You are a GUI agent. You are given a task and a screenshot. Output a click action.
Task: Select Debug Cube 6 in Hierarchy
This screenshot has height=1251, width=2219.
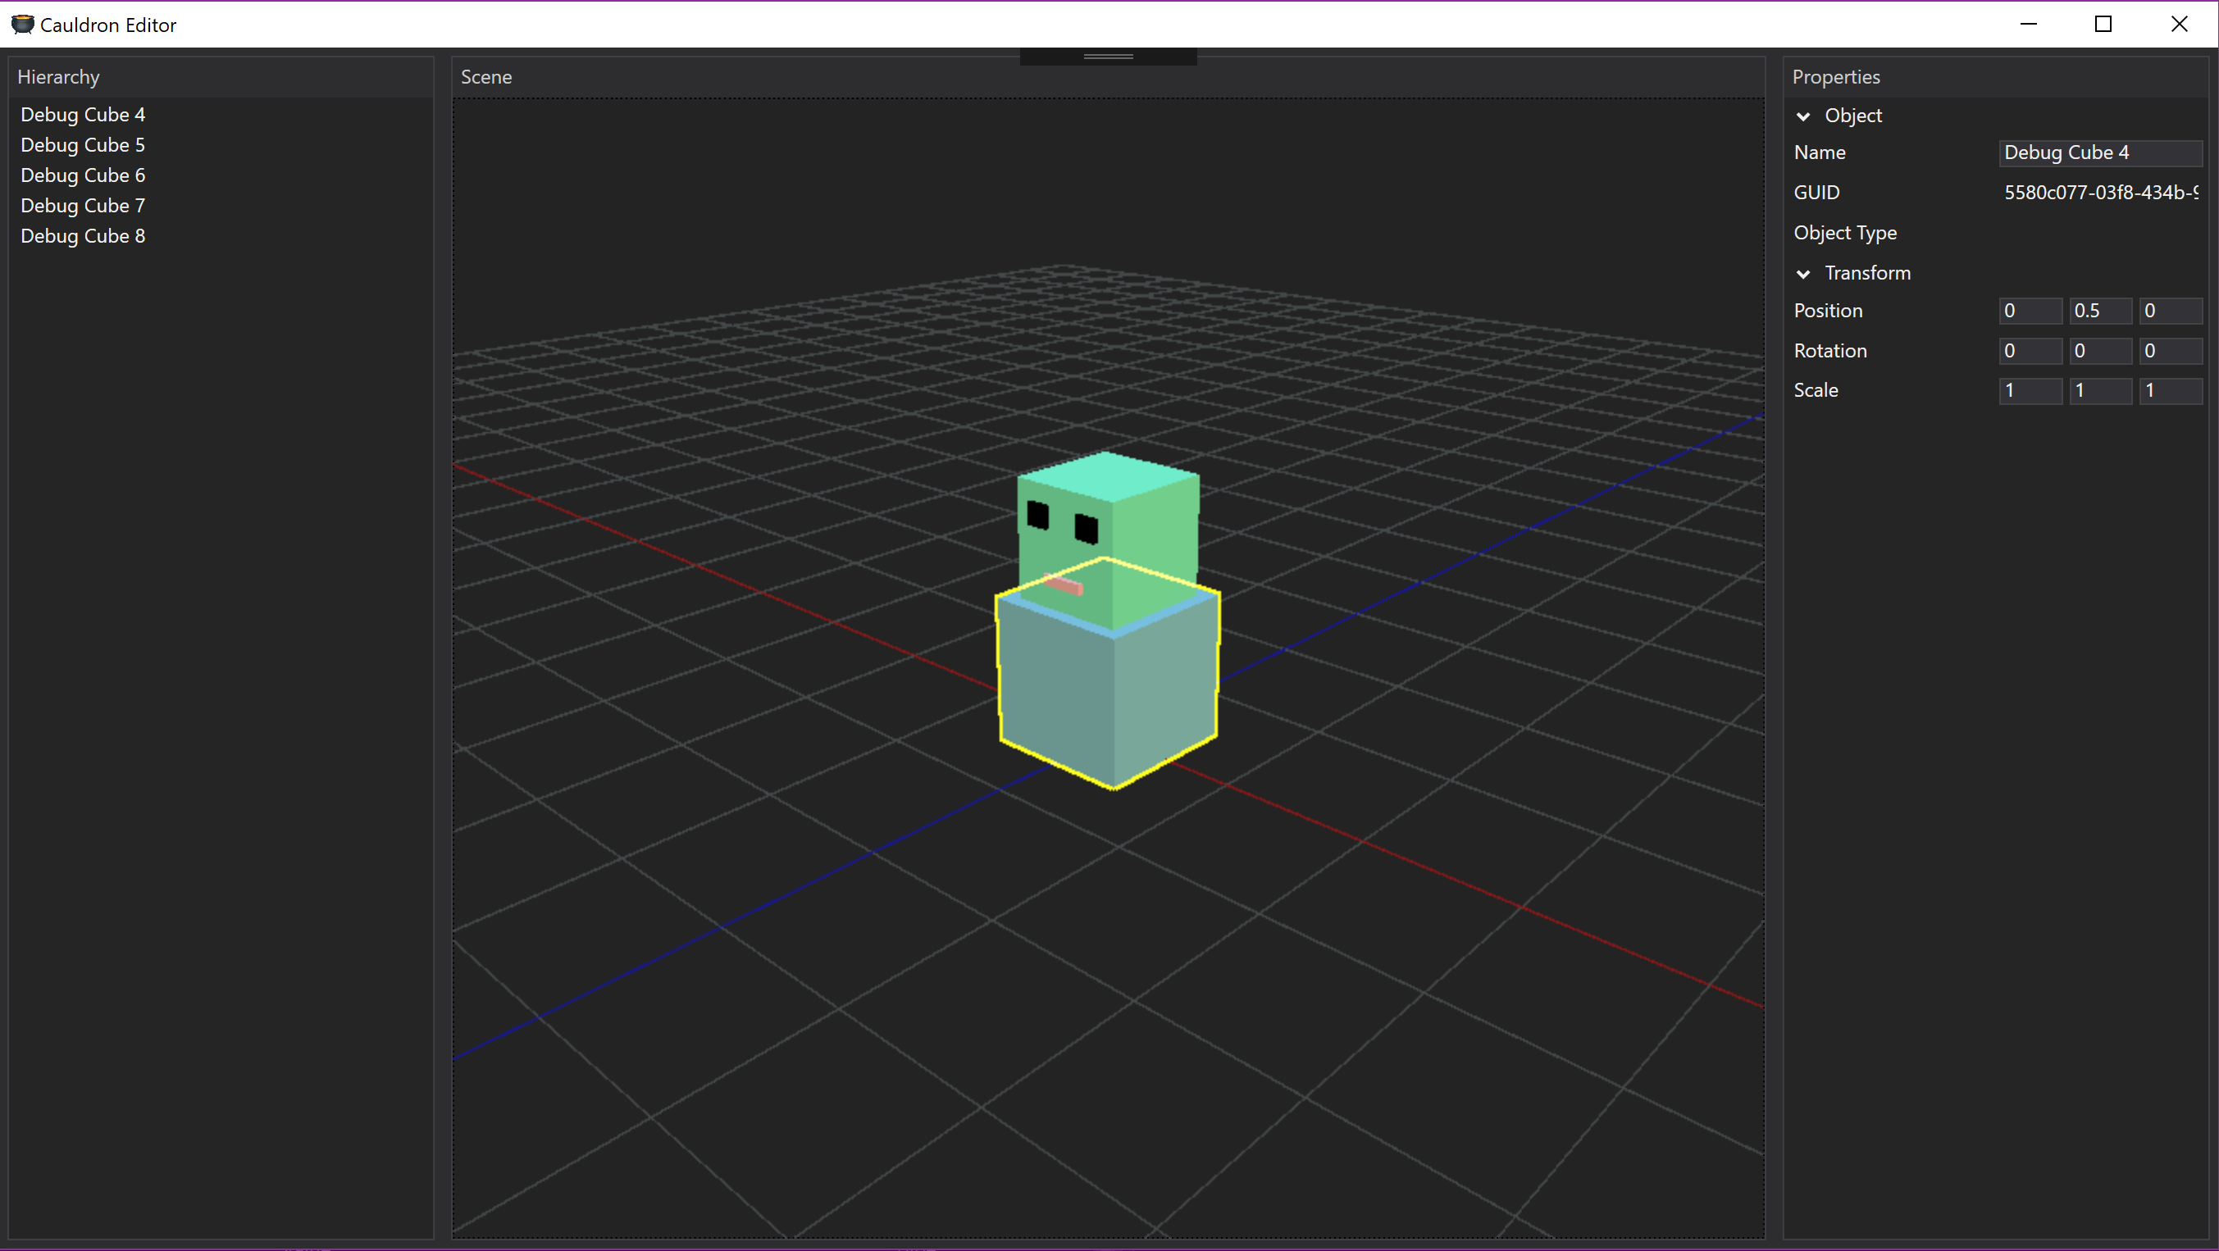(83, 175)
